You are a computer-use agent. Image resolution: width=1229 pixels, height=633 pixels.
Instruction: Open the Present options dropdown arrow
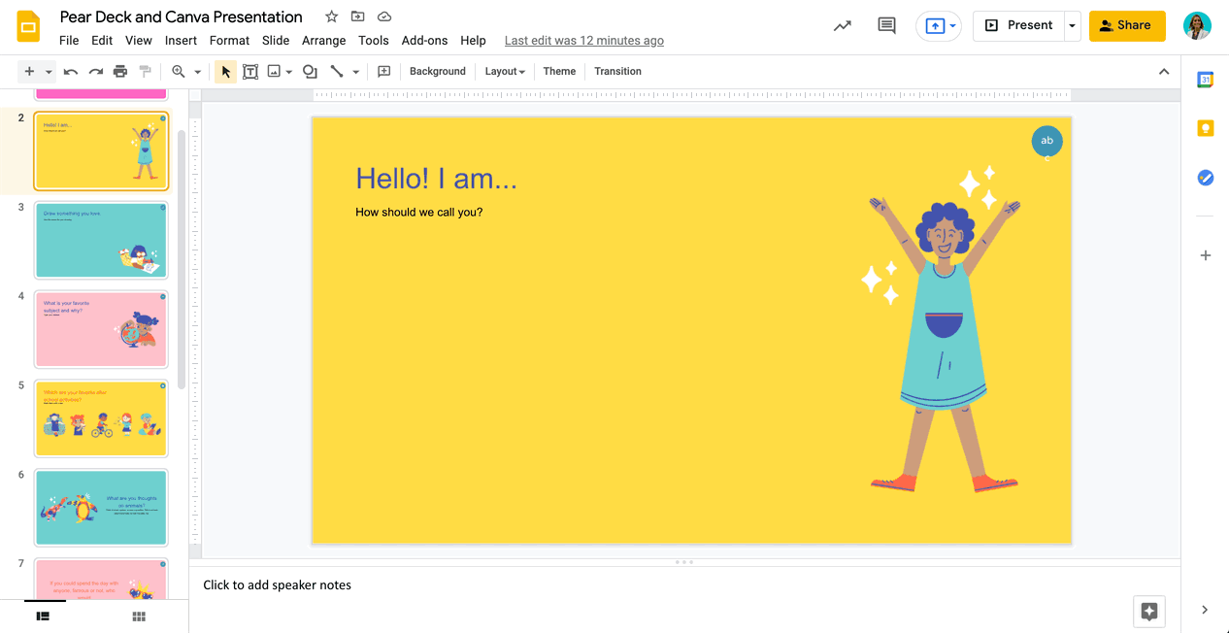coord(1073,26)
